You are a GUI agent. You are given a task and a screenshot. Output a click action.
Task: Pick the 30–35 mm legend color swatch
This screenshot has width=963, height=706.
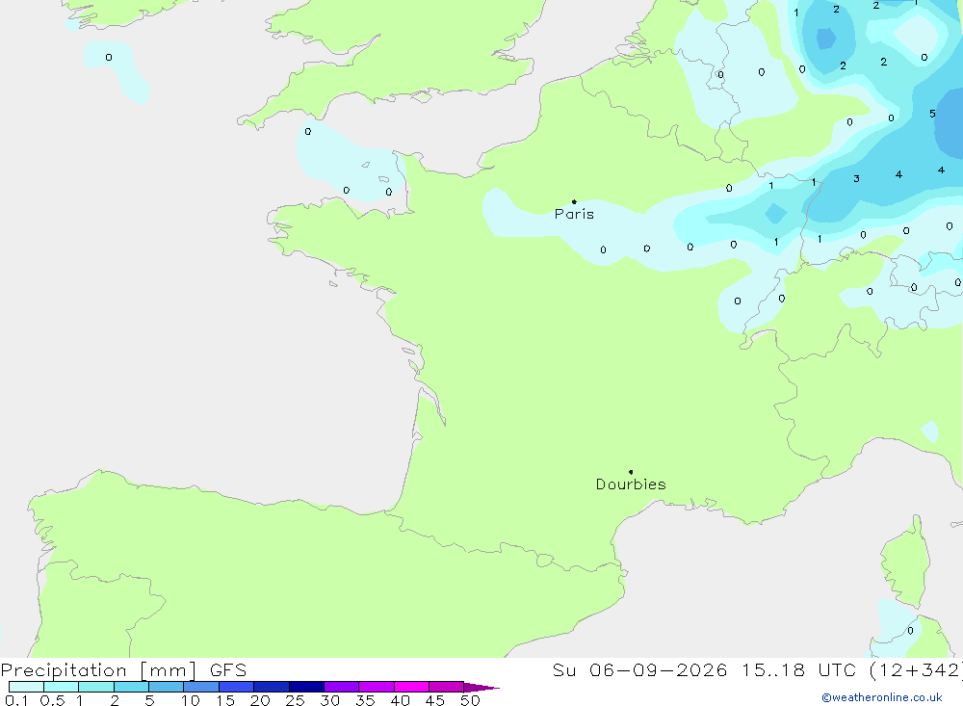click(x=342, y=687)
